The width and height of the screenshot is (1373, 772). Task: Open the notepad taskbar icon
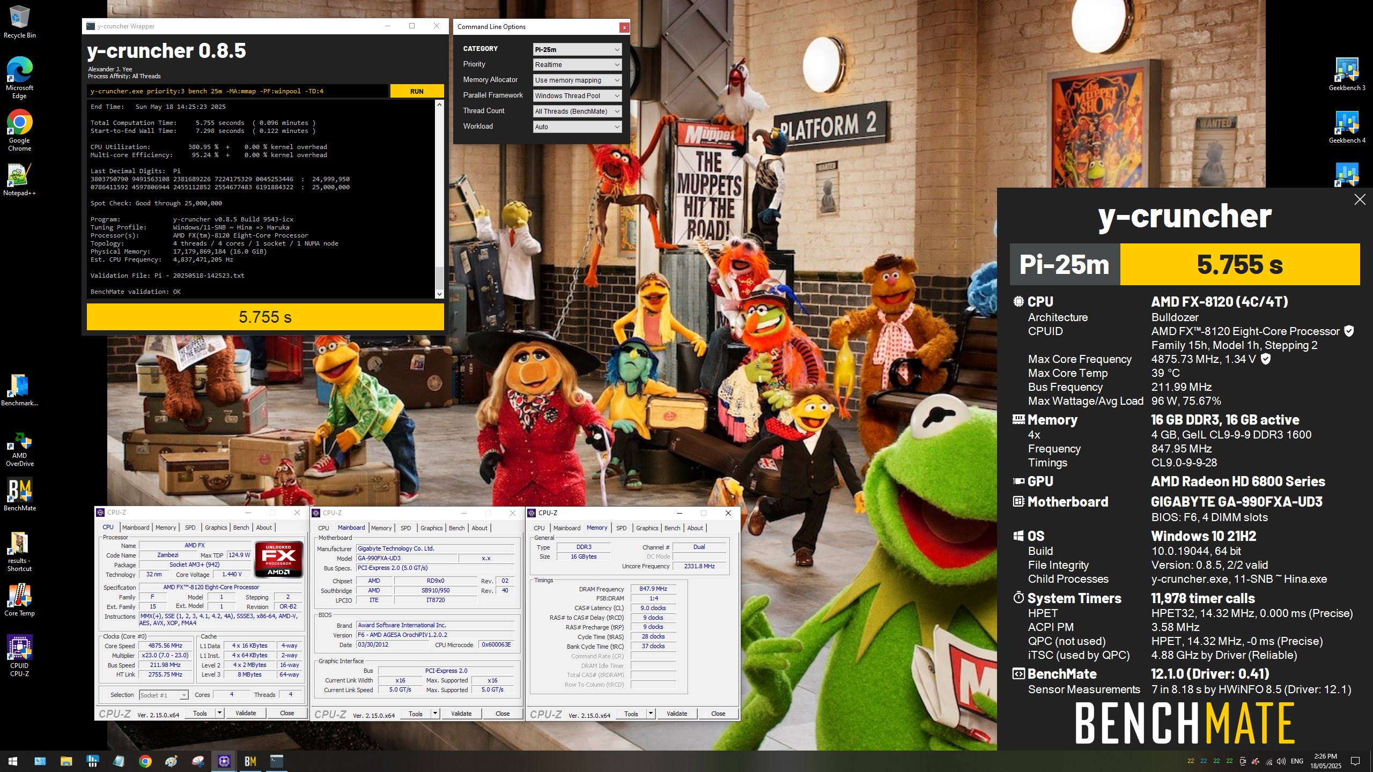point(119,761)
